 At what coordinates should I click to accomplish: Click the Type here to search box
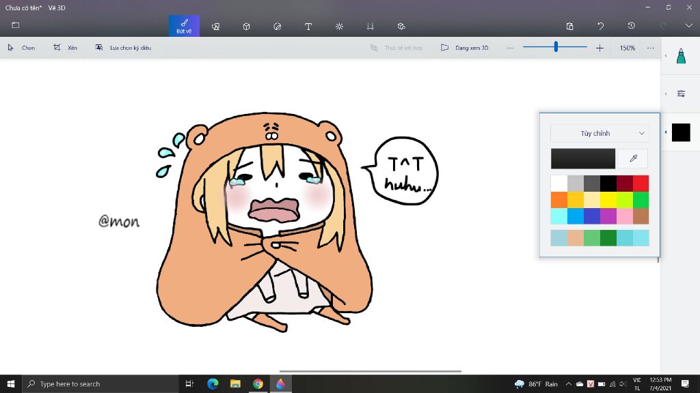pos(100,383)
